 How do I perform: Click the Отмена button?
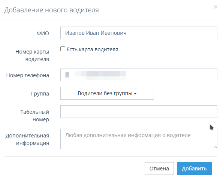click(x=159, y=169)
